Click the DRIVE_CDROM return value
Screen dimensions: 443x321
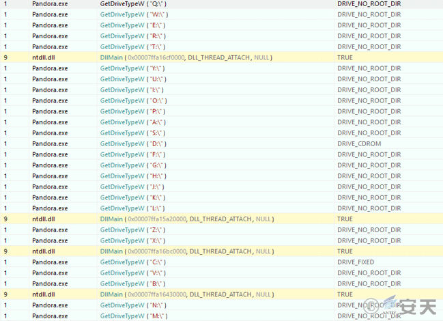tap(359, 144)
